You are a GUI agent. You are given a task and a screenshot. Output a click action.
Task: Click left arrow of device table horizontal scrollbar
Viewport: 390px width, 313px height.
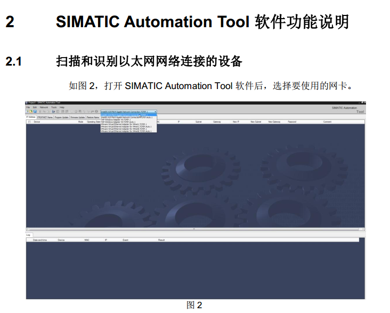click(x=28, y=229)
